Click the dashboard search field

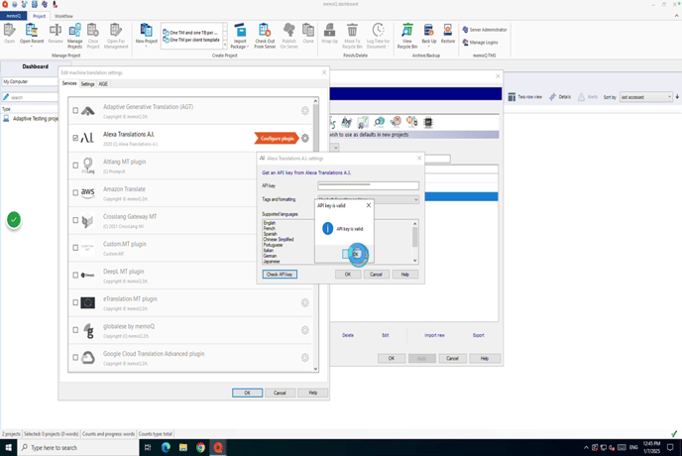pos(31,97)
